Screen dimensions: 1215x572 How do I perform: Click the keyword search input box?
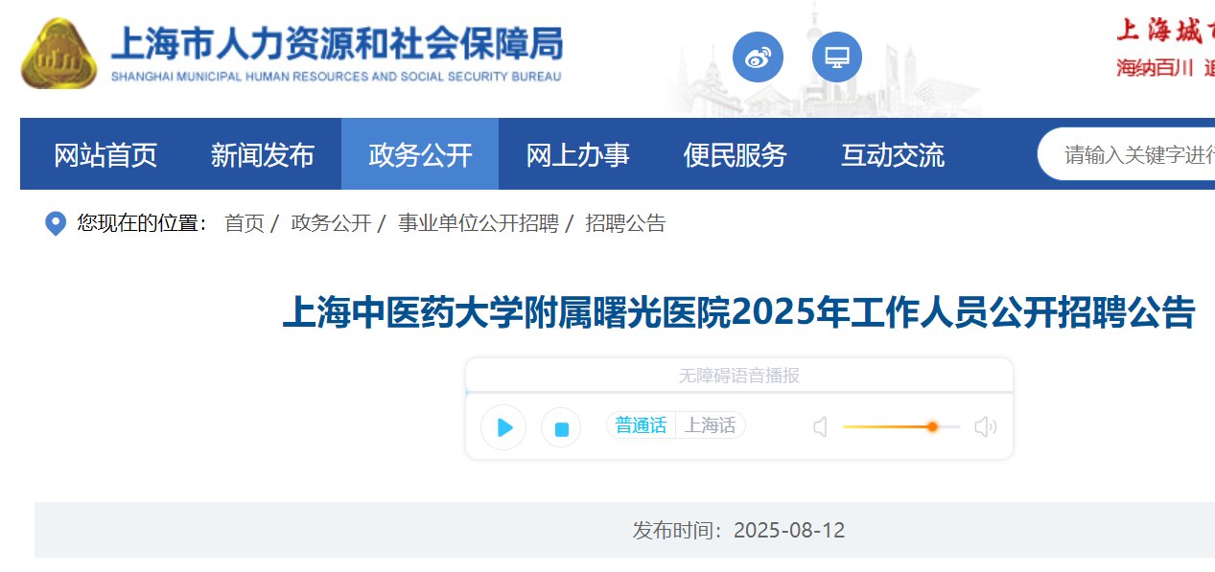click(x=1127, y=154)
